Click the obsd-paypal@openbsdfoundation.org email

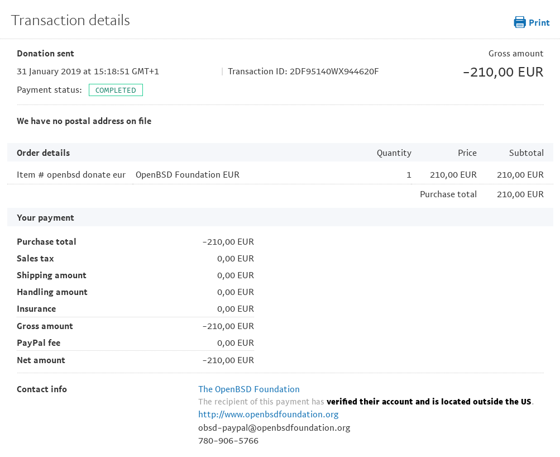274,428
